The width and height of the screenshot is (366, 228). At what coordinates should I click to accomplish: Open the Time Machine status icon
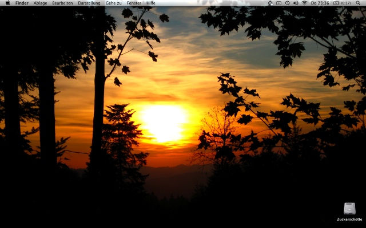pyautogui.click(x=287, y=3)
